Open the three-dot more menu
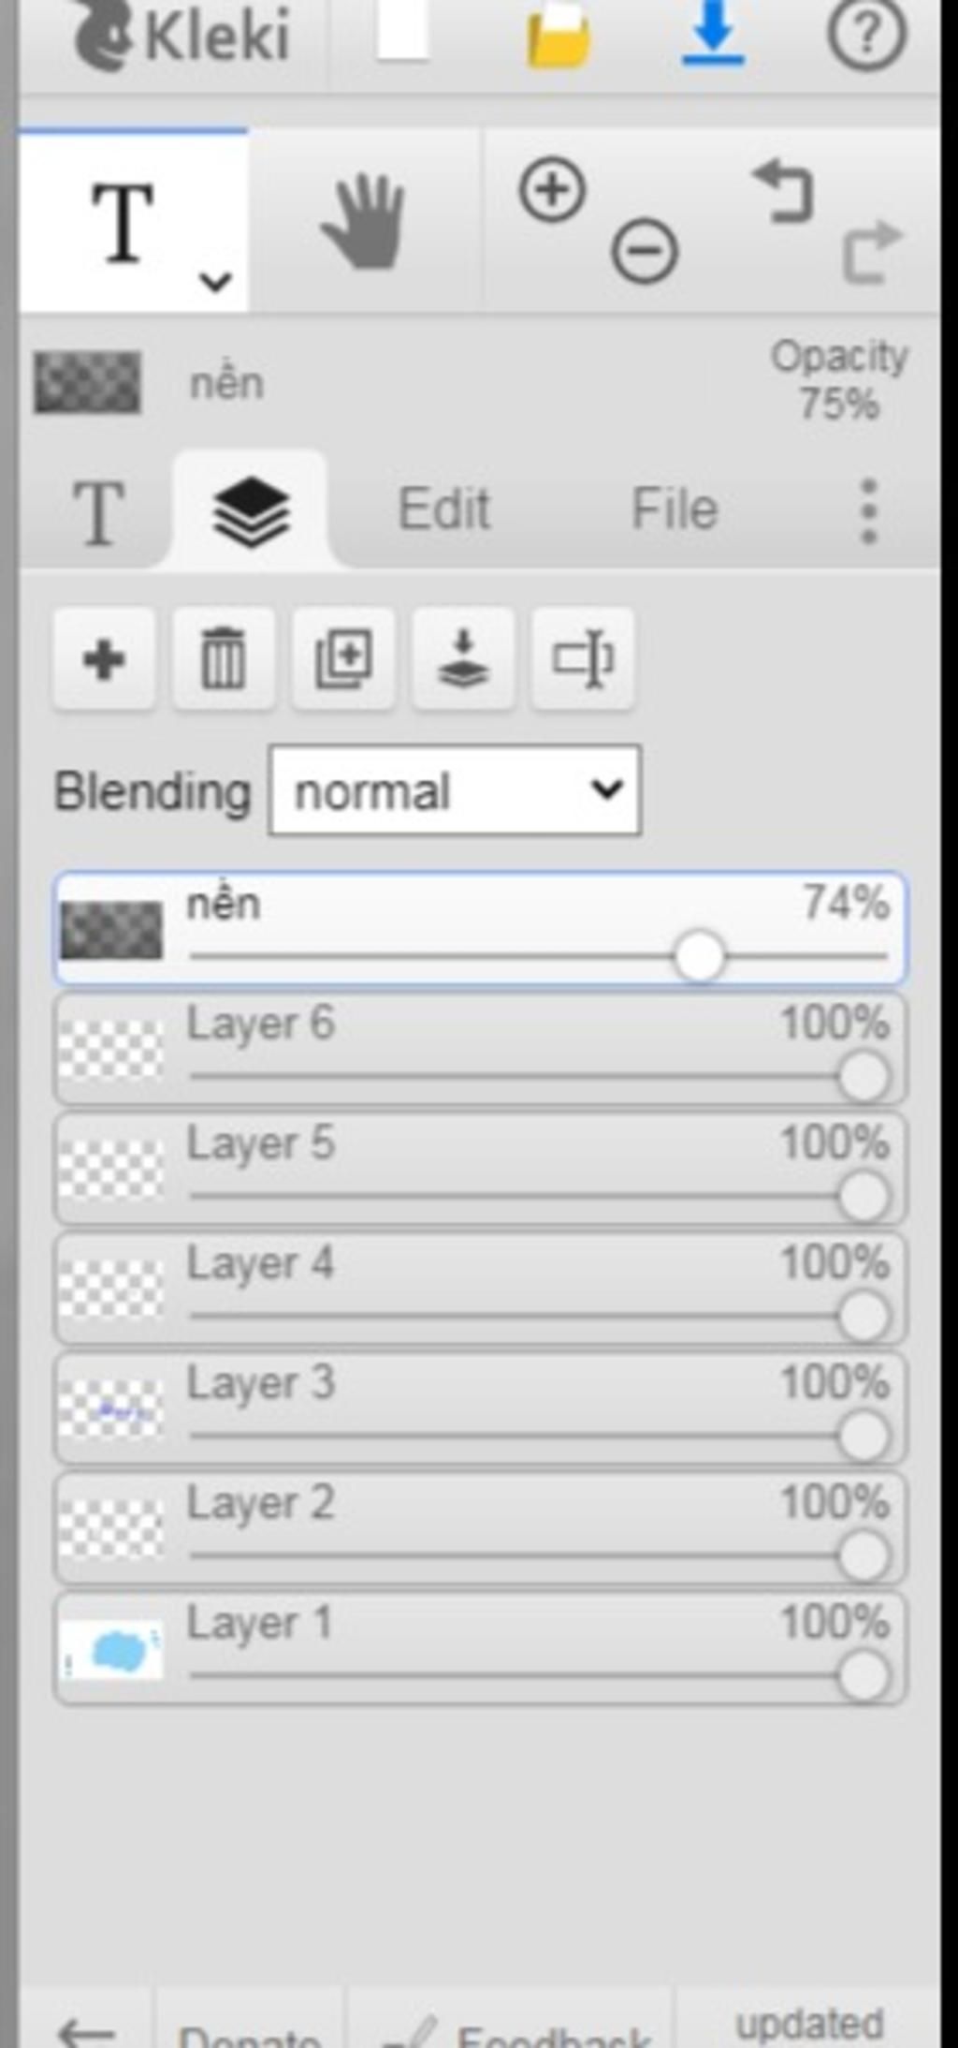Image resolution: width=958 pixels, height=2048 pixels. (x=868, y=511)
